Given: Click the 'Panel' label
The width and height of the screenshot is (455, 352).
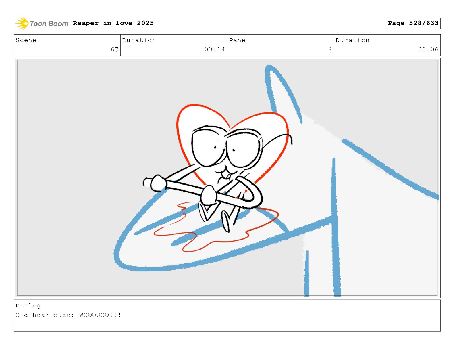Looking at the screenshot, I should pos(239,40).
